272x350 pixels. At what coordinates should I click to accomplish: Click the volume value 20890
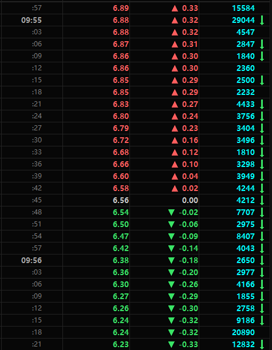coord(243,332)
